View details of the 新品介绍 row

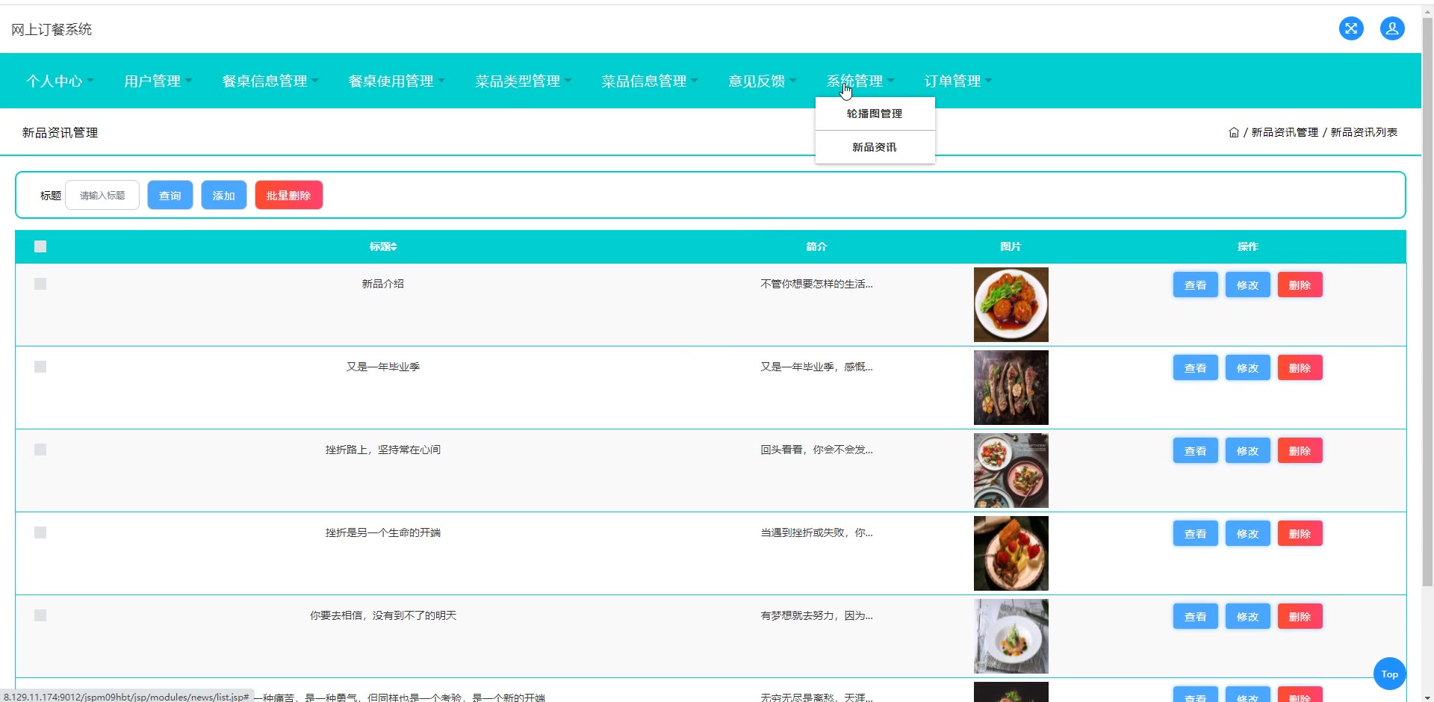1196,285
